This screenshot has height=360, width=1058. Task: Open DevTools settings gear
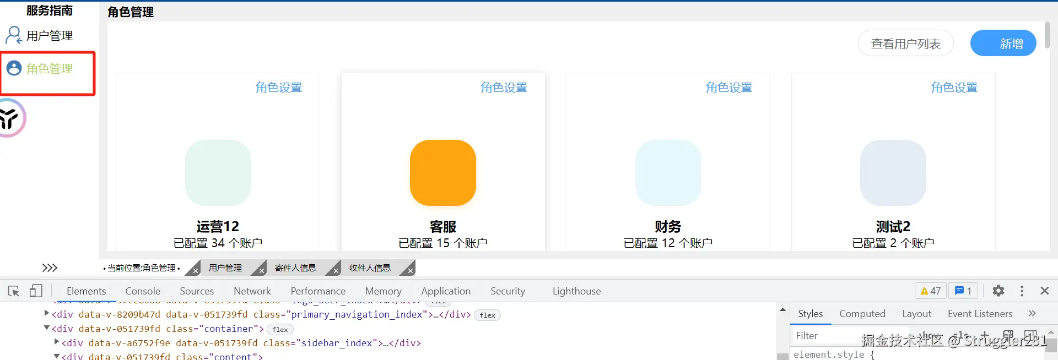998,291
